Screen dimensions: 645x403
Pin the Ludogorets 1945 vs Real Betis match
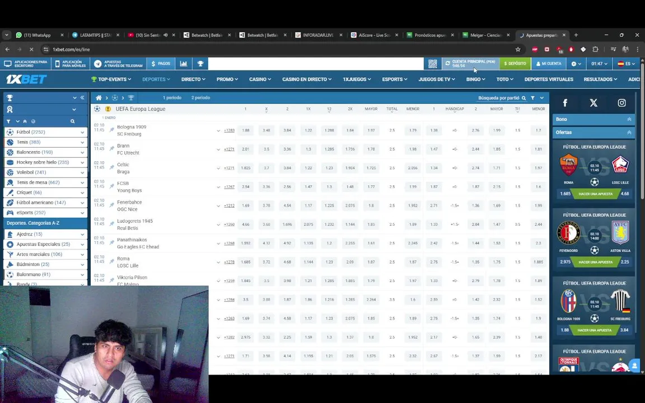(111, 224)
